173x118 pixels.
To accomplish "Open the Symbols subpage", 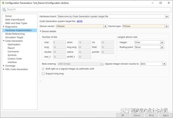I will (12, 55).
